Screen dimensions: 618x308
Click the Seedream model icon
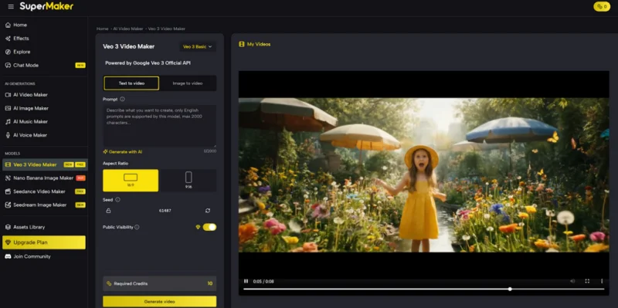point(8,205)
